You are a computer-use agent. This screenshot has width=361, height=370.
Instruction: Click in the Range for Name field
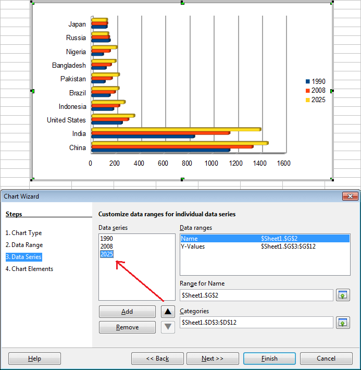(256, 295)
